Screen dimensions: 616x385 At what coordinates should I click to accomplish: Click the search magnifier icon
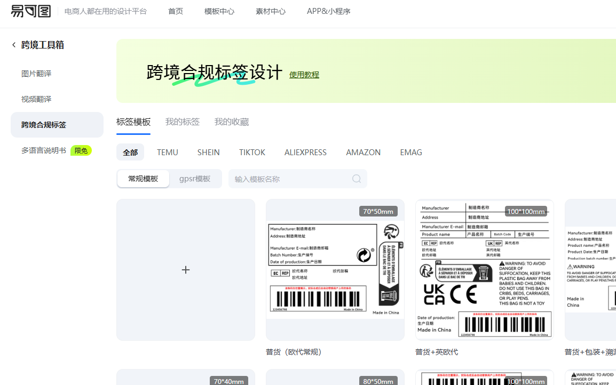click(357, 179)
